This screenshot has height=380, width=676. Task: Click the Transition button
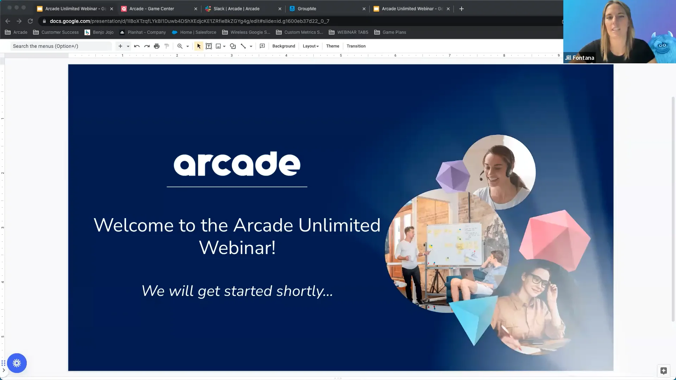356,46
